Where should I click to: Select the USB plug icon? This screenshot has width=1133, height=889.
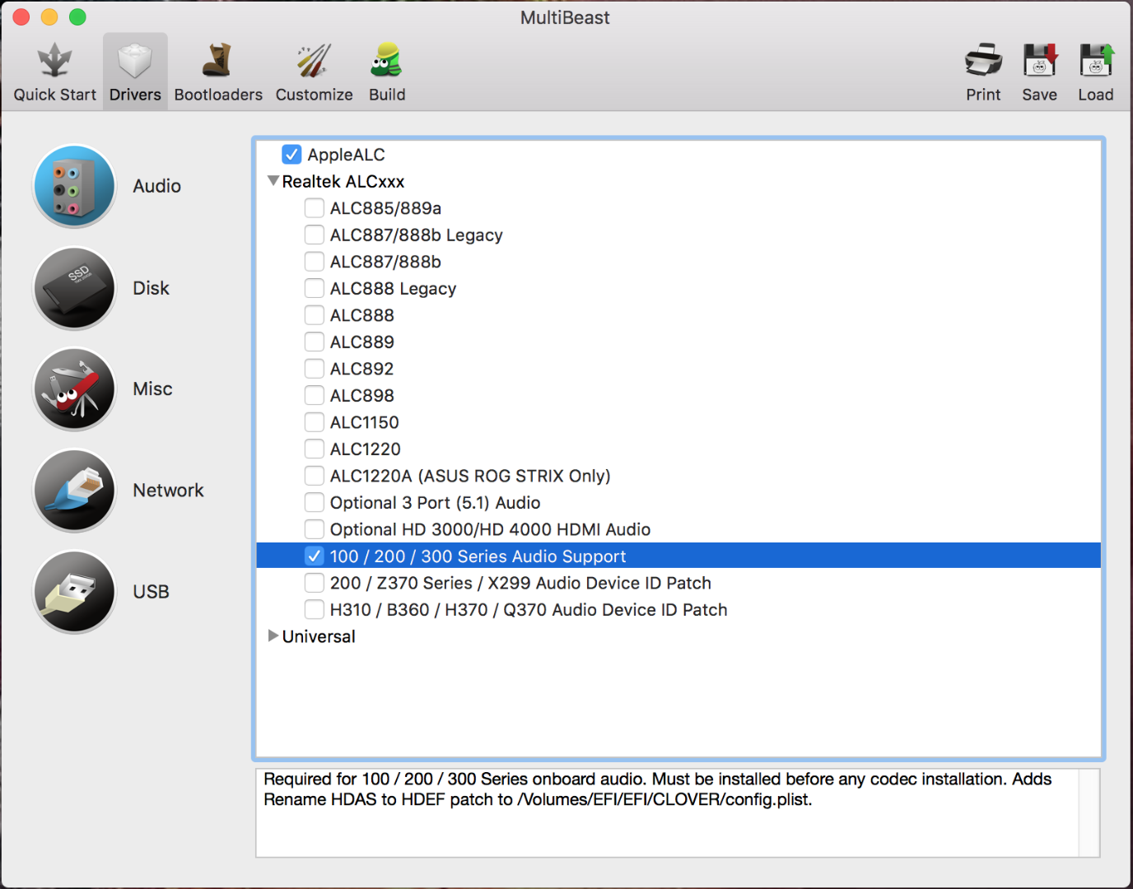point(74,592)
